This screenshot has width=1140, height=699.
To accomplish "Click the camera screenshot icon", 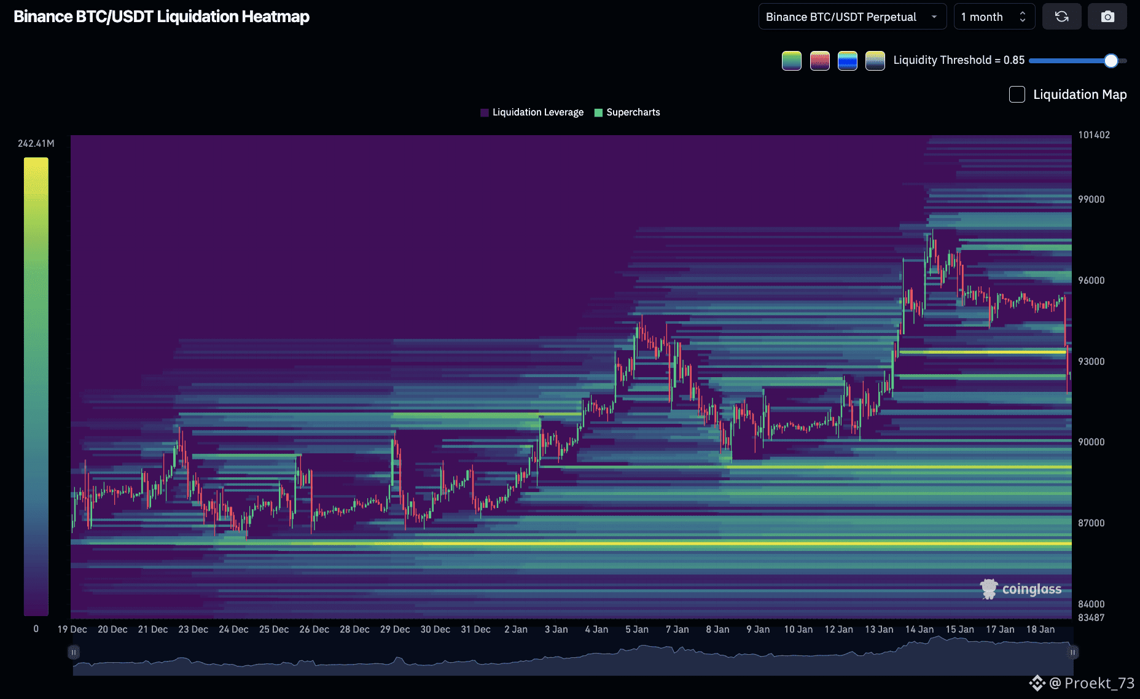I will [1107, 17].
